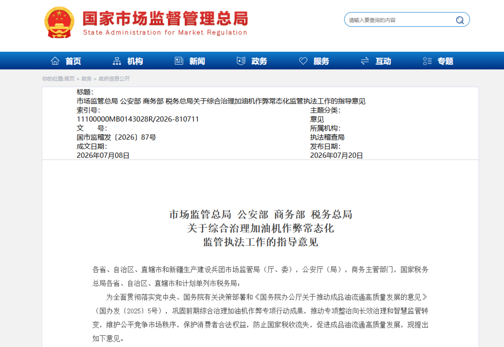Click the 服务 heart icon

tap(303, 61)
